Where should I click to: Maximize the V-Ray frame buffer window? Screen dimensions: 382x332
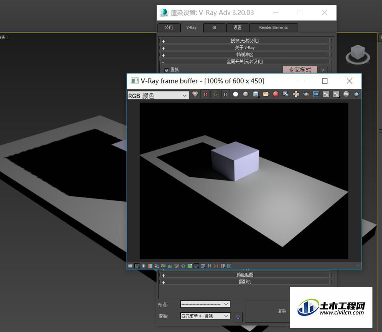(325, 81)
